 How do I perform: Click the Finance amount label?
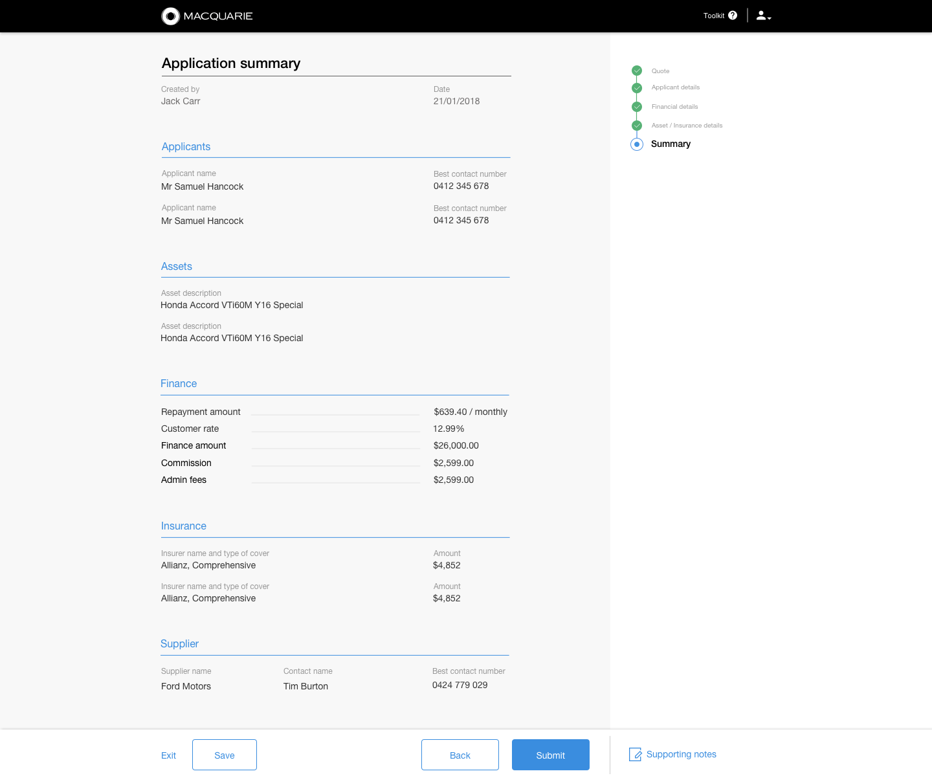(x=194, y=445)
